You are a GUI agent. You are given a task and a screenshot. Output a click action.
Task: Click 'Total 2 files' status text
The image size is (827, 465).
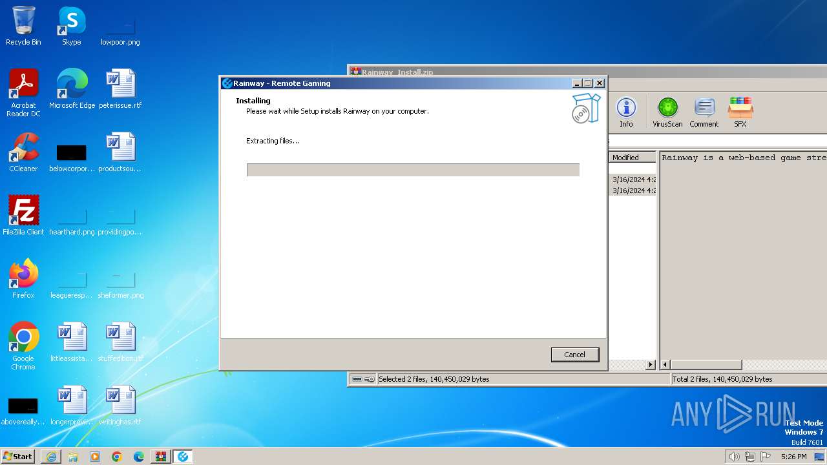[x=723, y=379]
